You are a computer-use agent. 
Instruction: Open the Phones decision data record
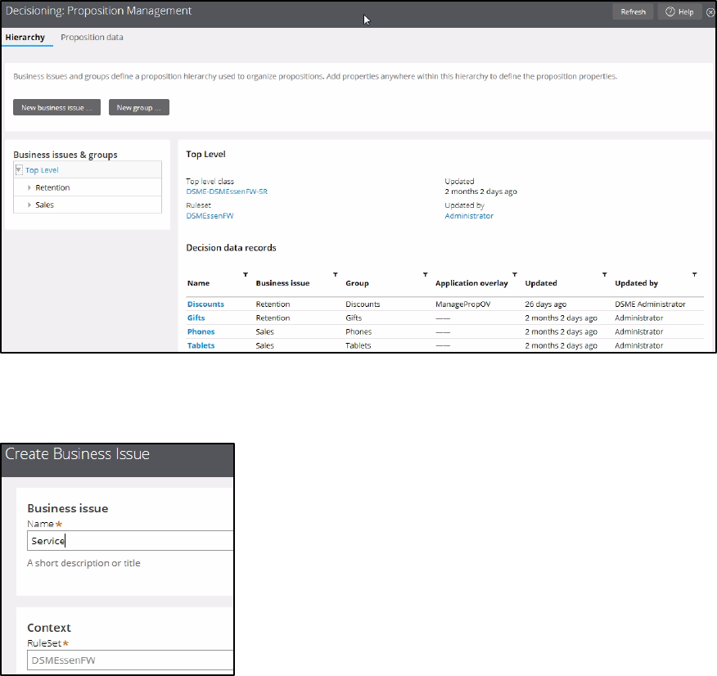point(201,331)
